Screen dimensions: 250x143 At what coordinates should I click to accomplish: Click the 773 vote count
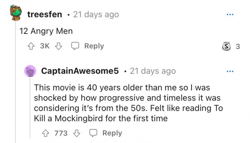coord(61,133)
